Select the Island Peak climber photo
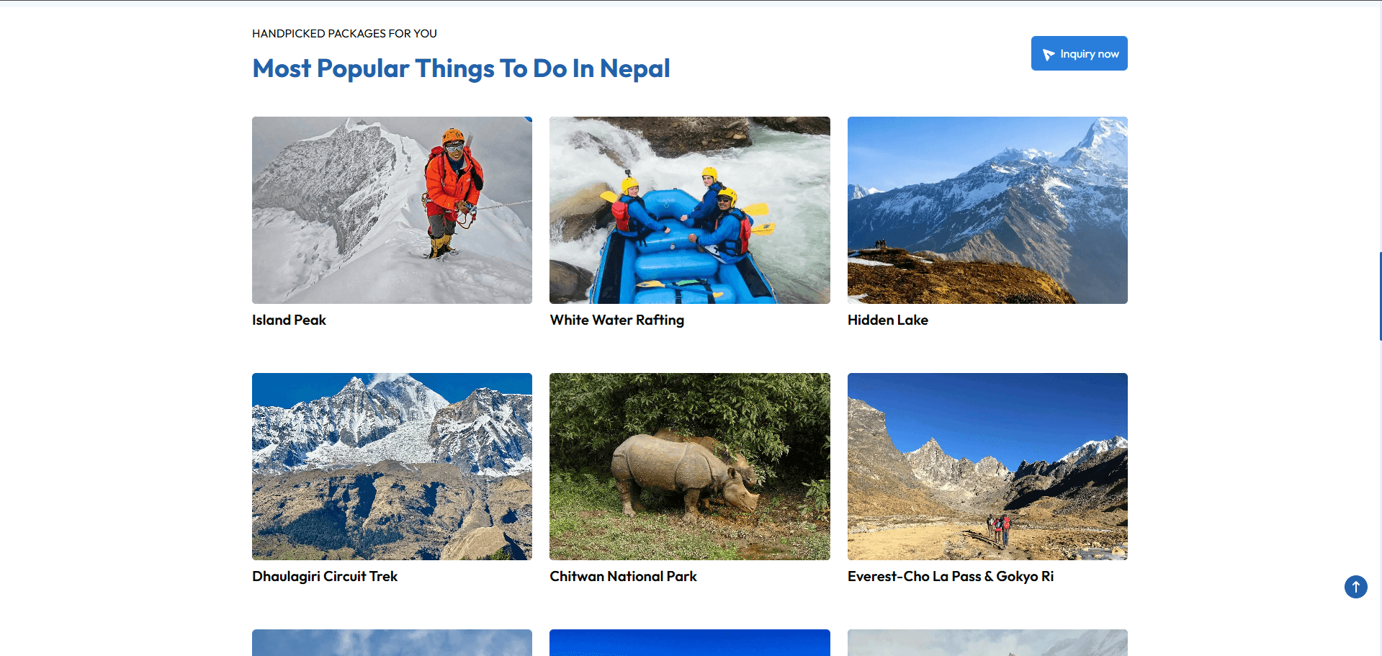Image resolution: width=1382 pixels, height=656 pixels. pyautogui.click(x=392, y=210)
